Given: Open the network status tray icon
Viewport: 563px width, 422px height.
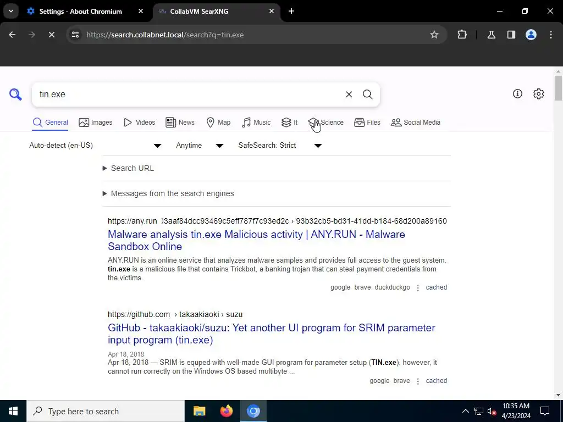Looking at the screenshot, I should tap(479, 411).
